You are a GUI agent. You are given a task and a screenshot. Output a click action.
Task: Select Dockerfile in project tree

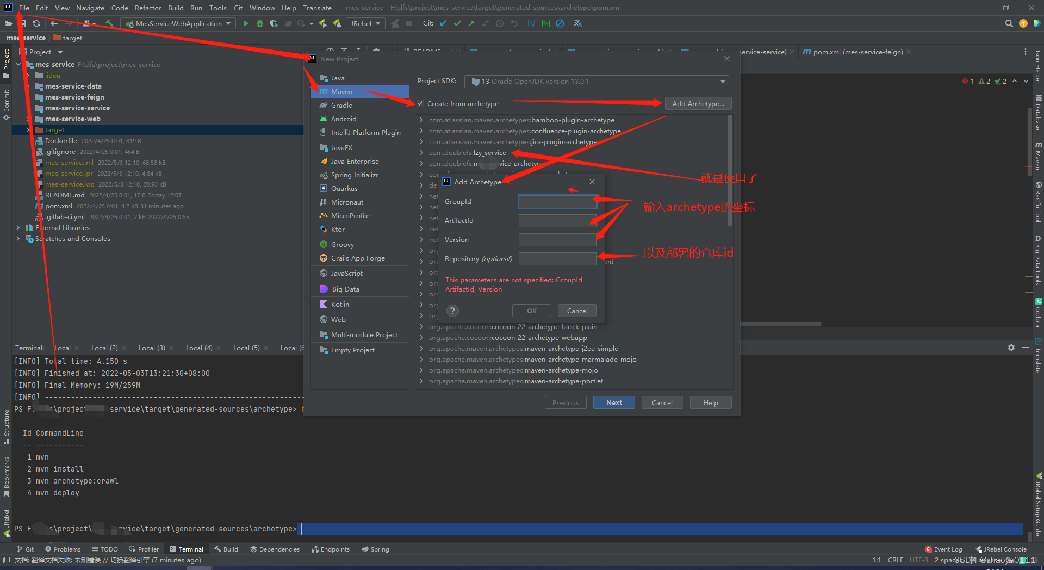point(61,140)
